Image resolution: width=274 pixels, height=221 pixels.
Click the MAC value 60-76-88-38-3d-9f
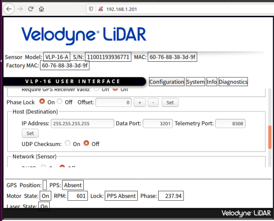point(172,57)
